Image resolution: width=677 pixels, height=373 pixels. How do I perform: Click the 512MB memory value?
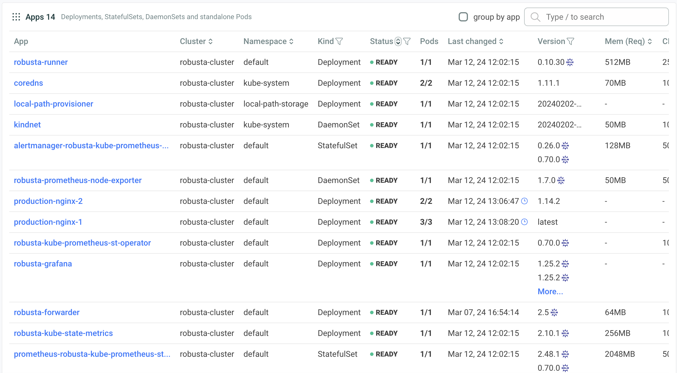[x=617, y=62]
